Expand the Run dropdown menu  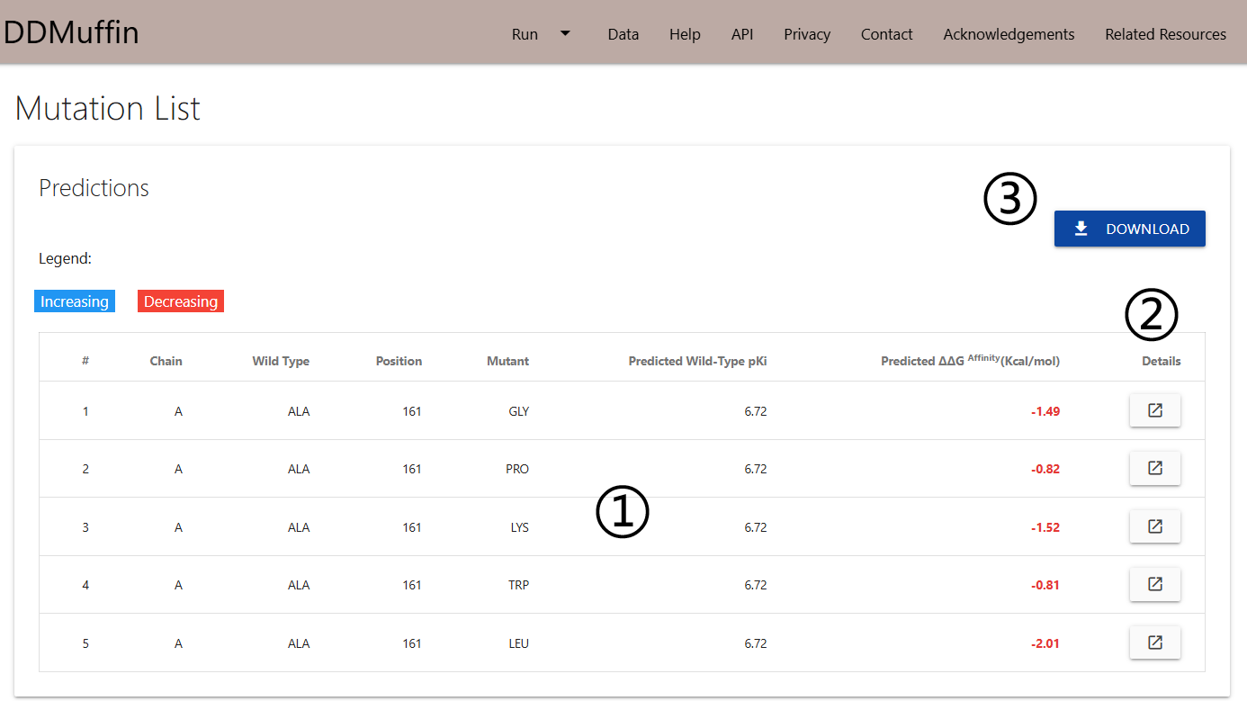(540, 34)
